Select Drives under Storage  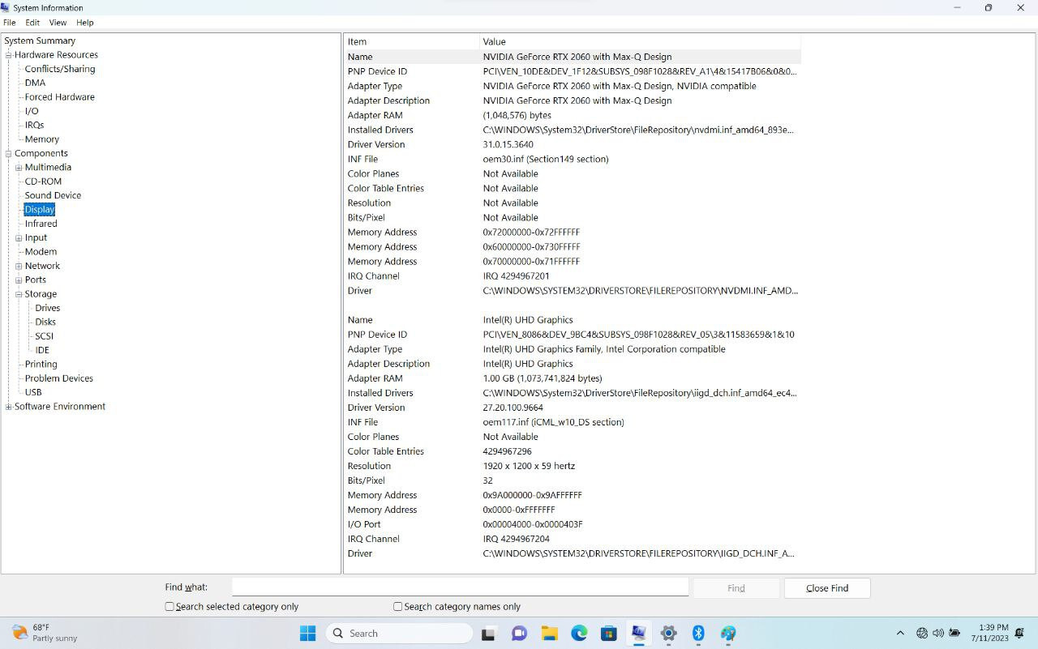click(47, 308)
